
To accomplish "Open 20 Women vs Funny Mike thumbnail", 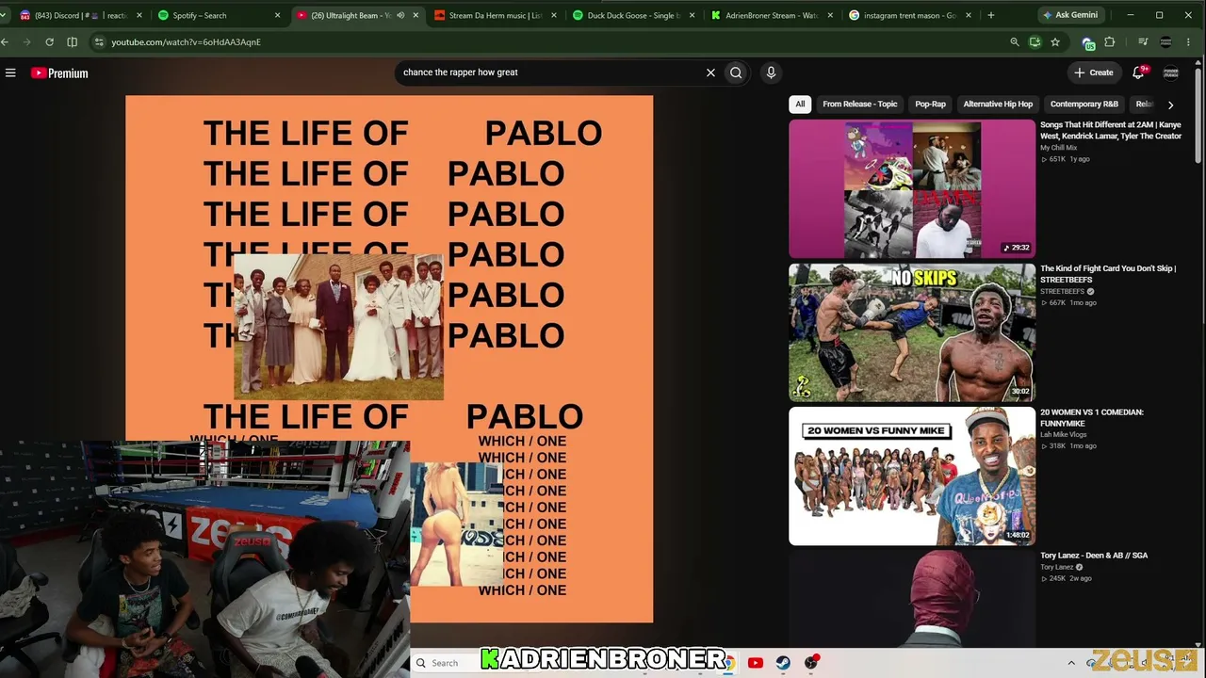I will (x=912, y=476).
